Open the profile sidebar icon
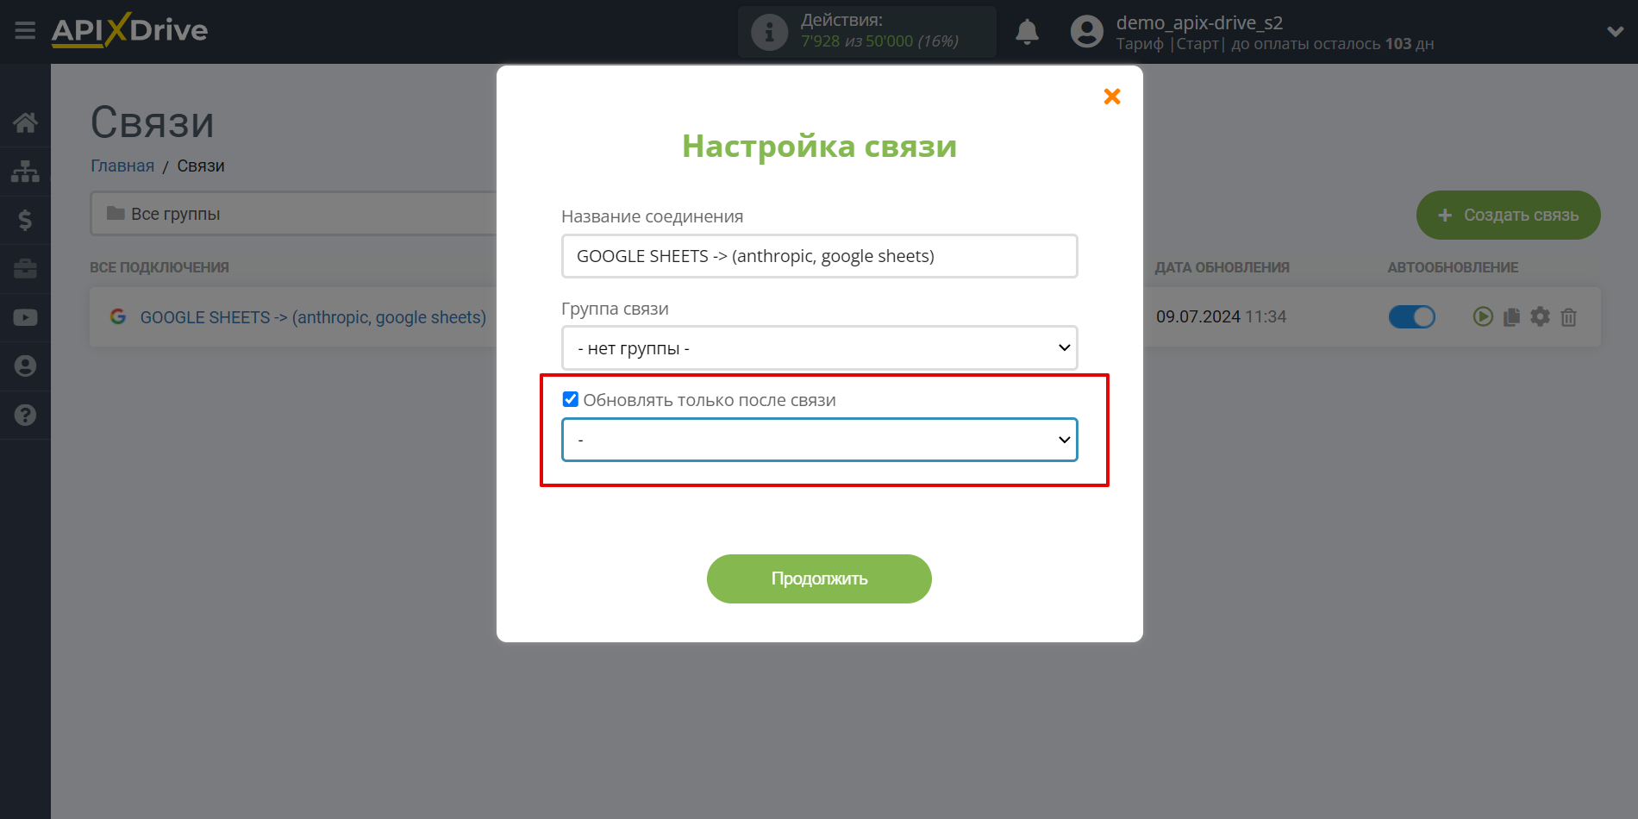Viewport: 1638px width, 819px height. [x=25, y=366]
